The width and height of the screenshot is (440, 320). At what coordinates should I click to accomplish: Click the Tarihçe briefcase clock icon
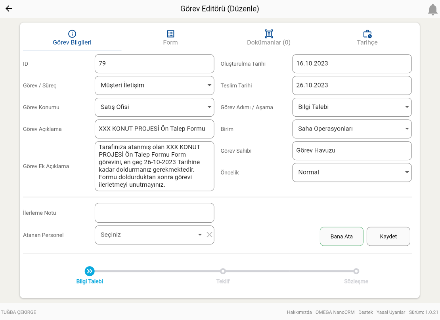tap(367, 34)
